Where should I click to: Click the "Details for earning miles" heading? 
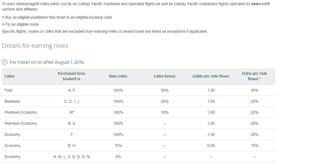pos(35,46)
